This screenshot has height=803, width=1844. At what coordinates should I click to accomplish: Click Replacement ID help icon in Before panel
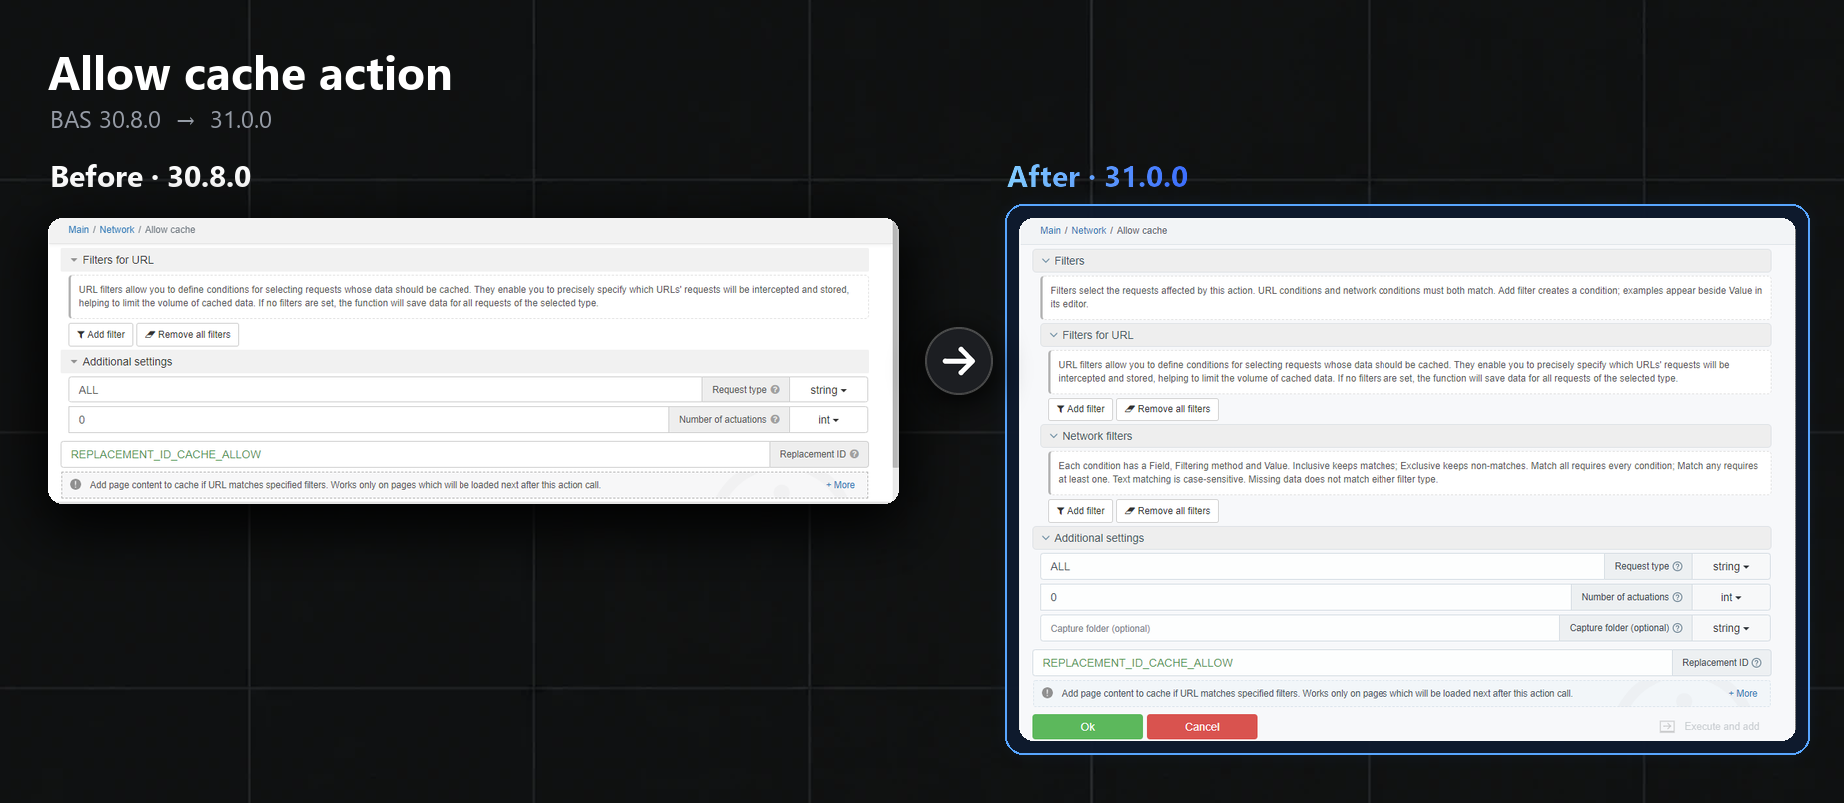click(854, 455)
